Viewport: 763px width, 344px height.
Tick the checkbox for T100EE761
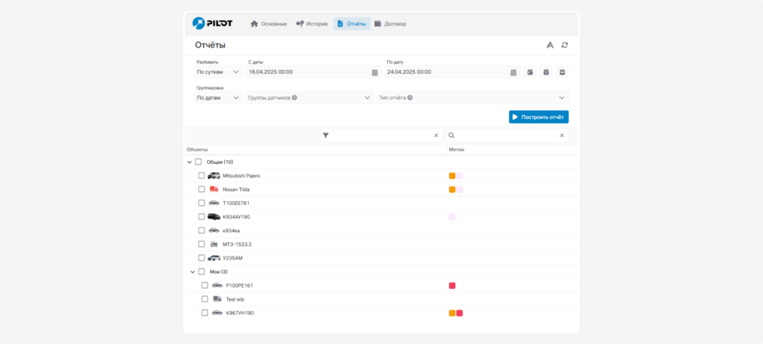(x=202, y=203)
